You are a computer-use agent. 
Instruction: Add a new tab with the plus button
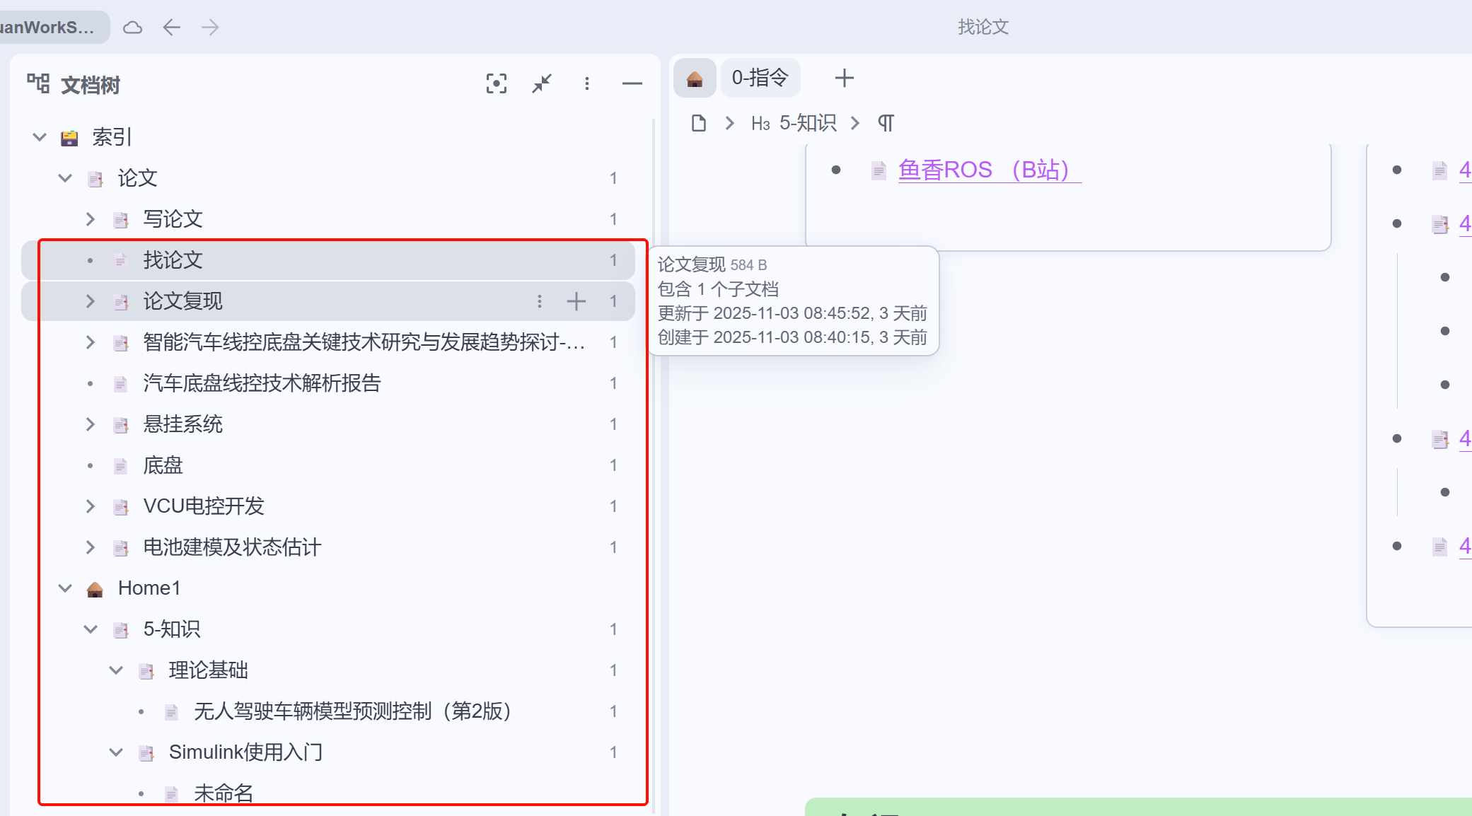point(844,78)
